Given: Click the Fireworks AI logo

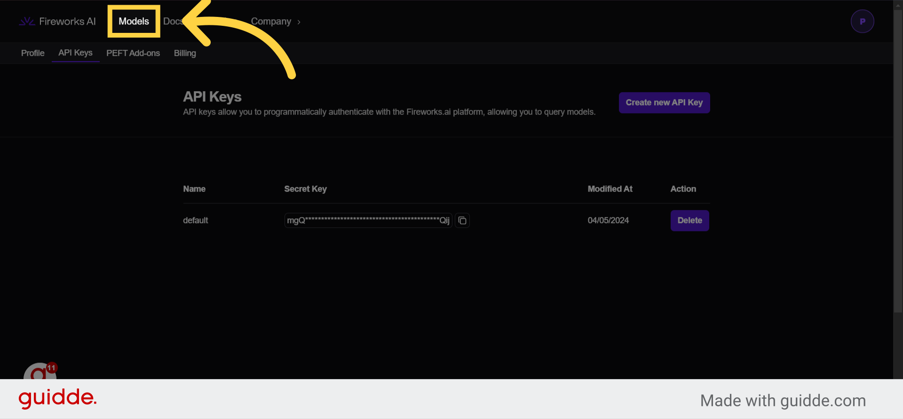Looking at the screenshot, I should click(x=57, y=22).
